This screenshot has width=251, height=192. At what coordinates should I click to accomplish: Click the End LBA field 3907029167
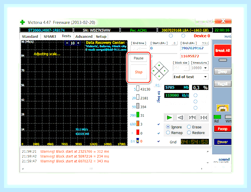click(194, 48)
